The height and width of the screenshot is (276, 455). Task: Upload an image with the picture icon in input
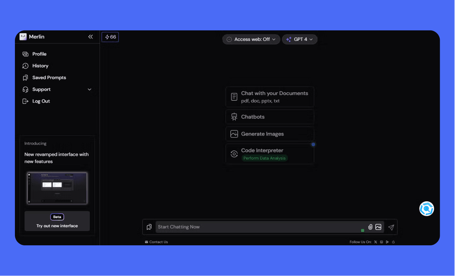(378, 227)
